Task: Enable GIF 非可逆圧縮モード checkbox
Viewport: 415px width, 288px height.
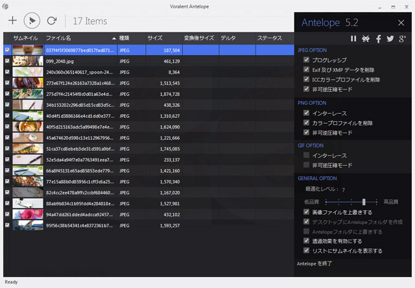Action: click(306, 165)
